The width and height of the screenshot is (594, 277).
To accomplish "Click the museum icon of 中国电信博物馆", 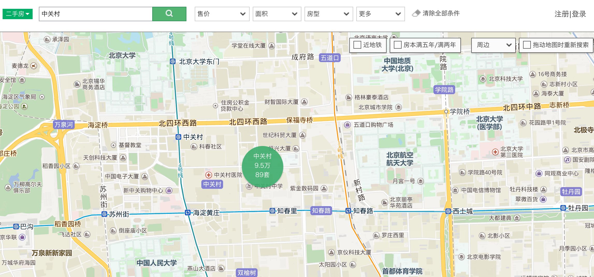I will [x=455, y=190].
